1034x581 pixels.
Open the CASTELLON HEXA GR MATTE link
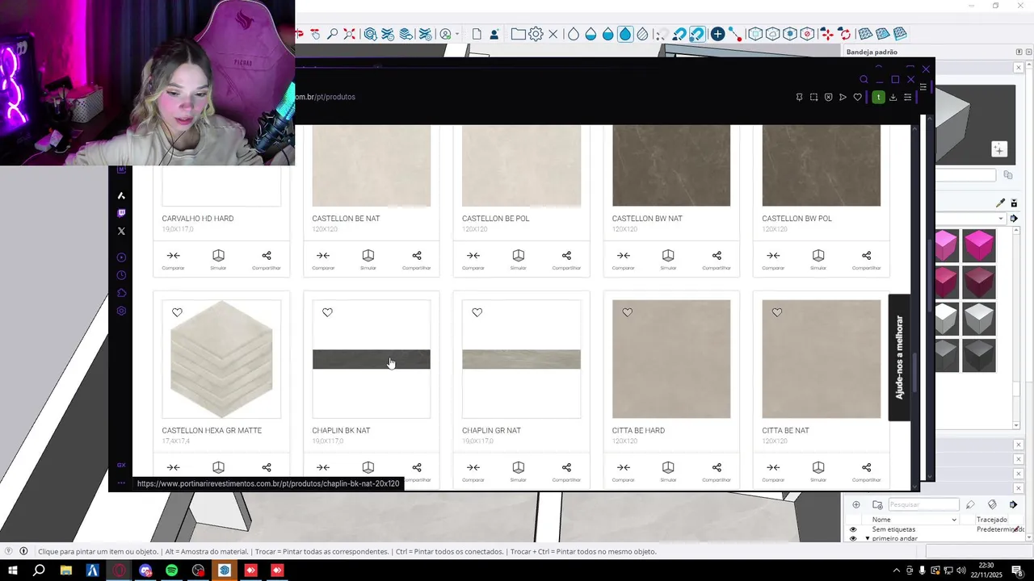click(212, 431)
